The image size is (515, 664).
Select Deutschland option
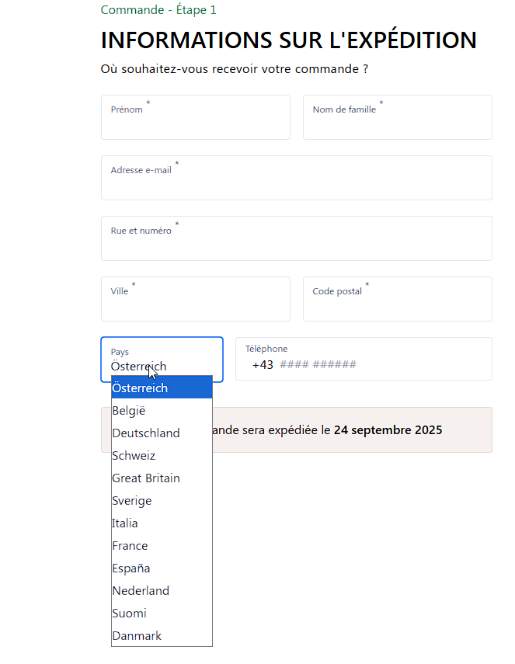pyautogui.click(x=162, y=433)
